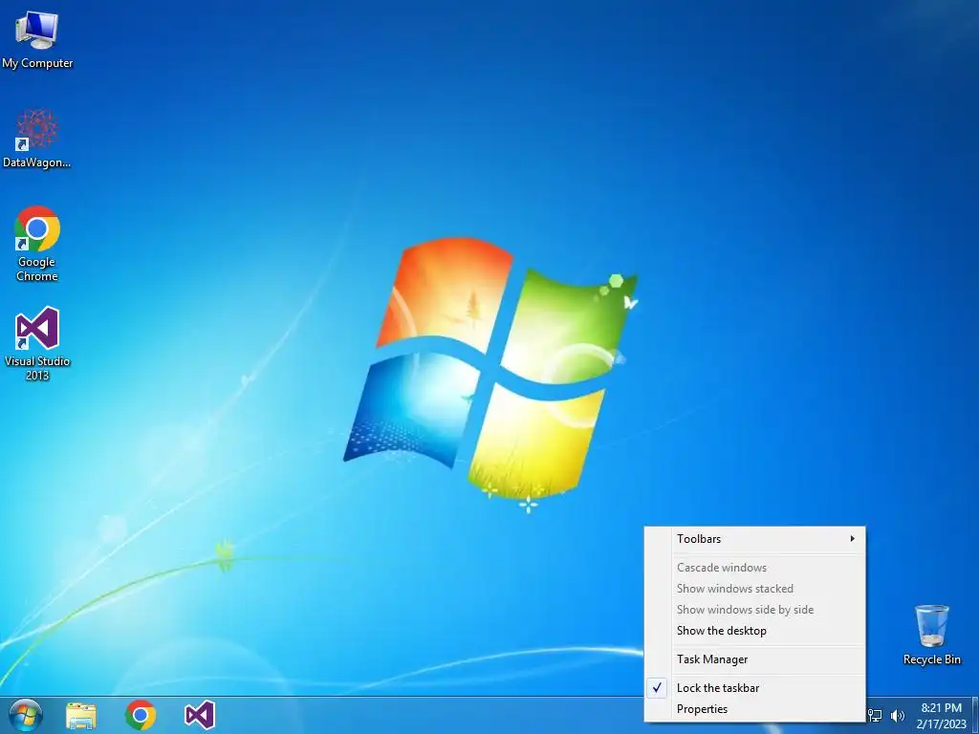The height and width of the screenshot is (734, 979).
Task: Select the Google Chrome desktop shortcut
Action: (37, 244)
